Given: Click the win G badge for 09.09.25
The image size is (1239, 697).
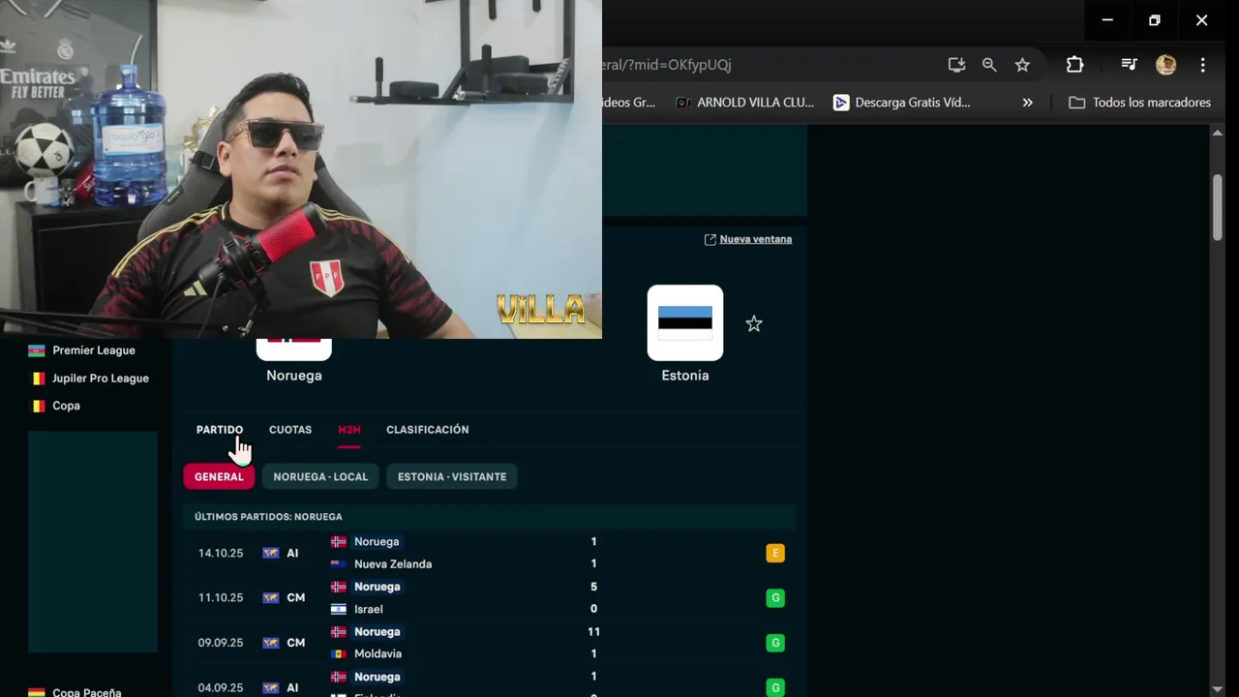Looking at the screenshot, I should tap(775, 643).
